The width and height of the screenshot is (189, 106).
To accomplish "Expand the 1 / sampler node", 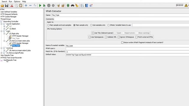I will 4,26.
